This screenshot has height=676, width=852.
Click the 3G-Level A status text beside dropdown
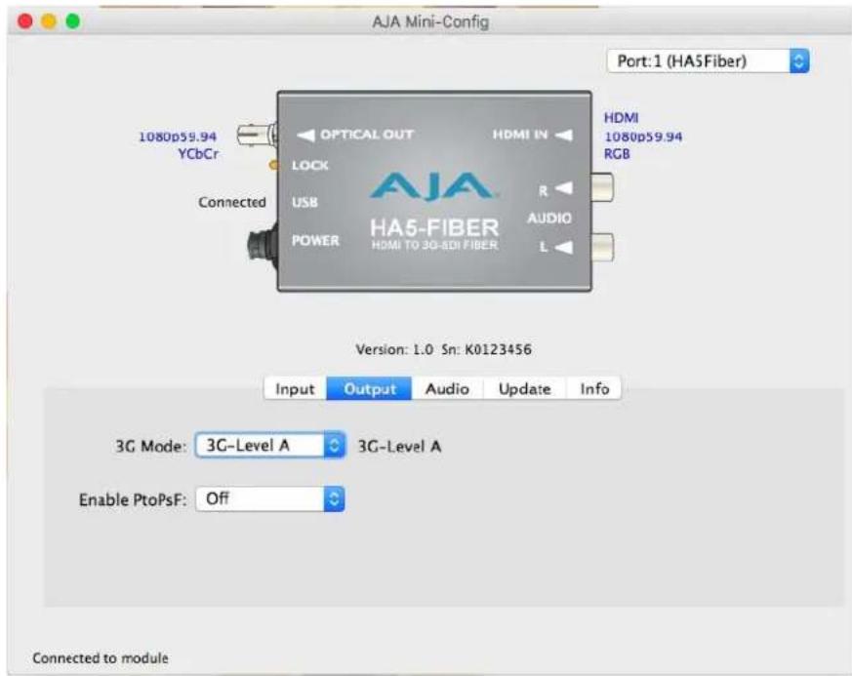coord(399,447)
